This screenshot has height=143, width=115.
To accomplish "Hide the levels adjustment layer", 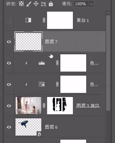I will click(9, 63).
